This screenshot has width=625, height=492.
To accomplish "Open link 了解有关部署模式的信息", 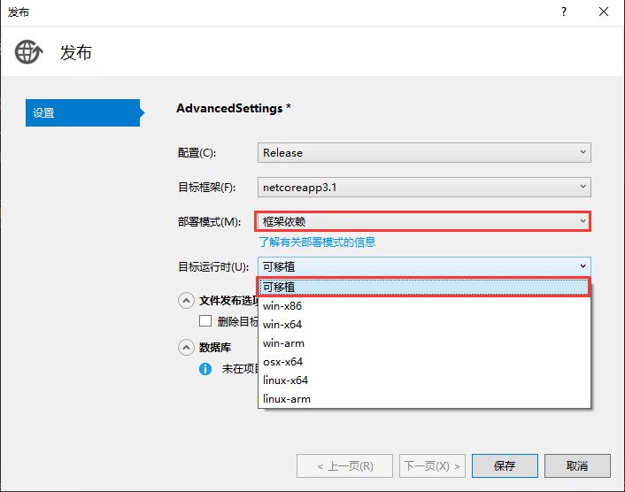I will tap(317, 242).
